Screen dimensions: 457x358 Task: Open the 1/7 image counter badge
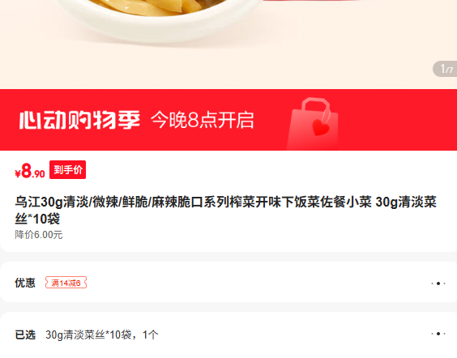(446, 69)
